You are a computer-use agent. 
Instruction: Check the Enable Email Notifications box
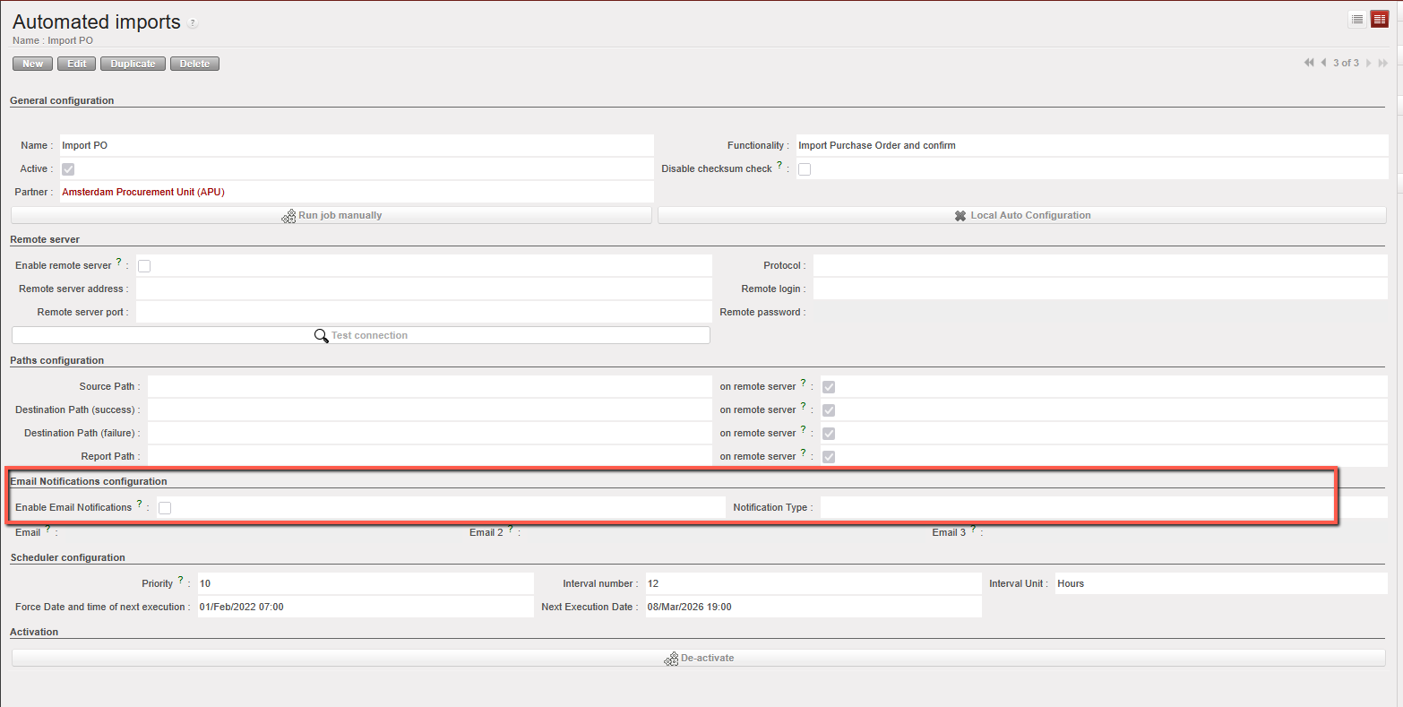click(x=165, y=508)
